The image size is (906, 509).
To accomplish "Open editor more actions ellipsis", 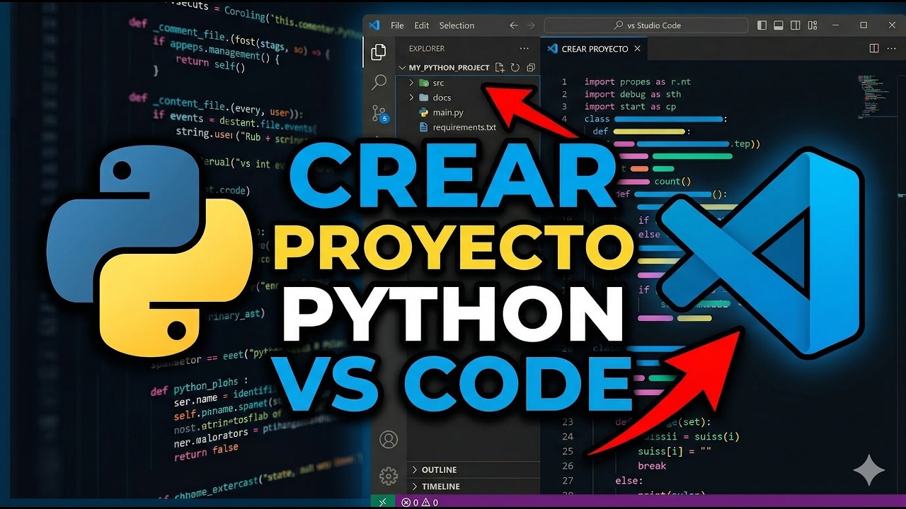I will tap(893, 49).
